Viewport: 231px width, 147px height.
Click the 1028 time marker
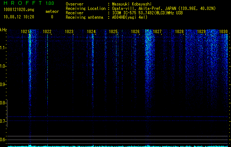(x=179, y=32)
